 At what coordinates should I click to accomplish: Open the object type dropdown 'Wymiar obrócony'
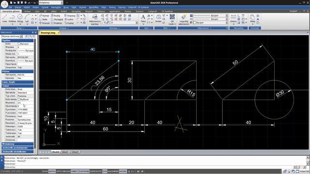[21, 36]
